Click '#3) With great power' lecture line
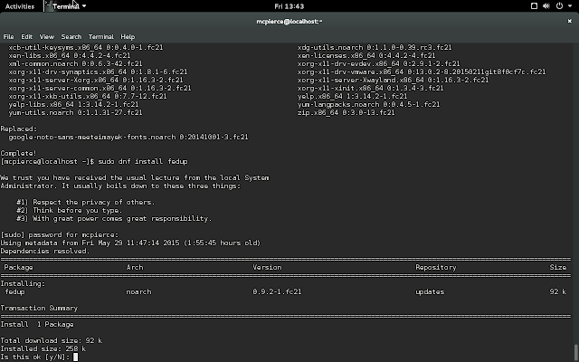 [x=114, y=218]
